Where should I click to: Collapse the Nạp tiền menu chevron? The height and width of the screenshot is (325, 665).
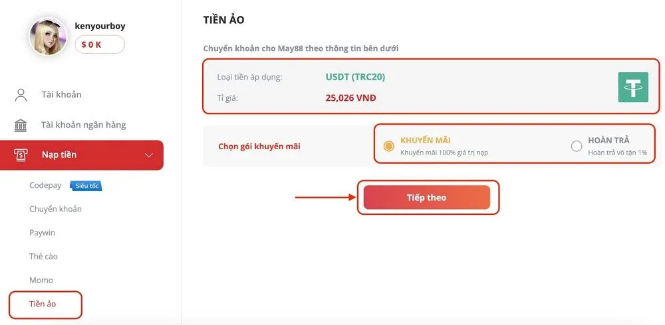coord(149,155)
